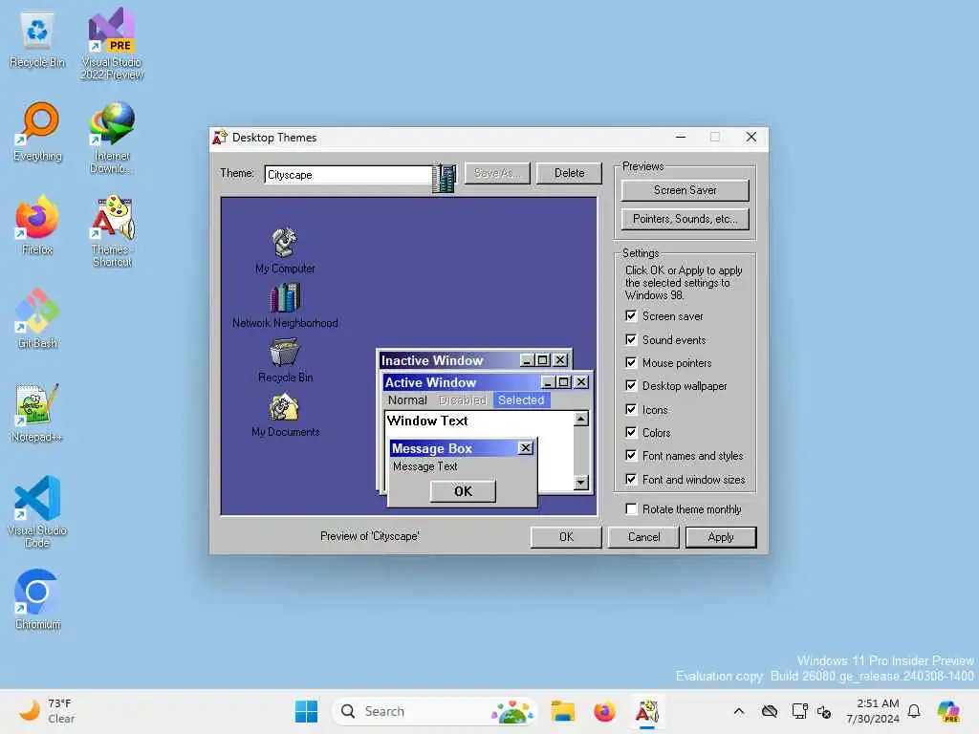Click the Delete theme button
Image resolution: width=979 pixels, height=734 pixels.
coord(569,173)
